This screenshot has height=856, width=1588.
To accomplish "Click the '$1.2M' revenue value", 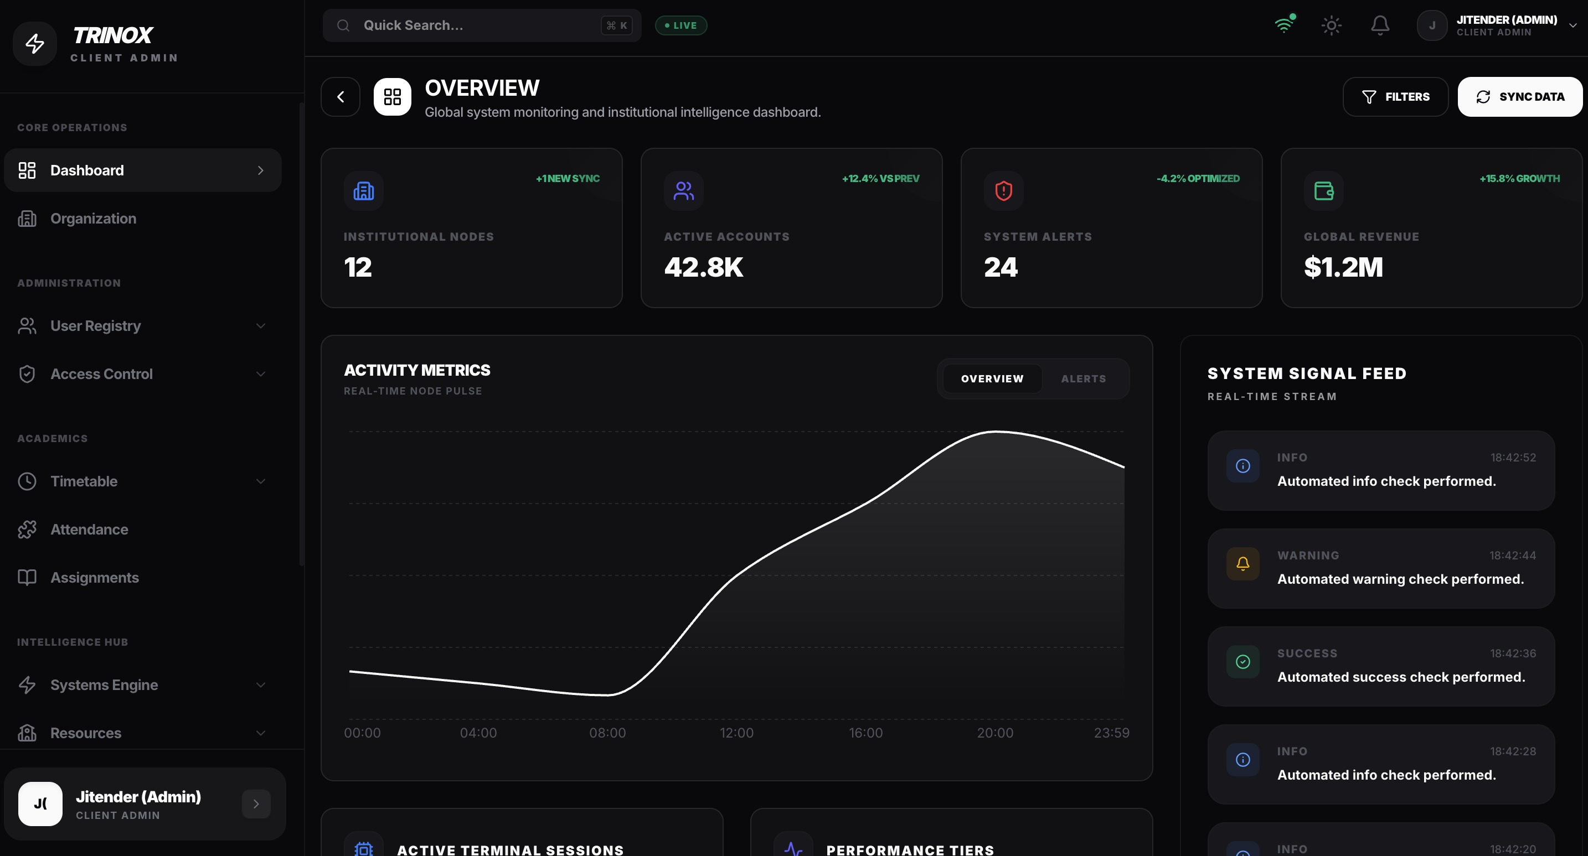I will coord(1343,267).
